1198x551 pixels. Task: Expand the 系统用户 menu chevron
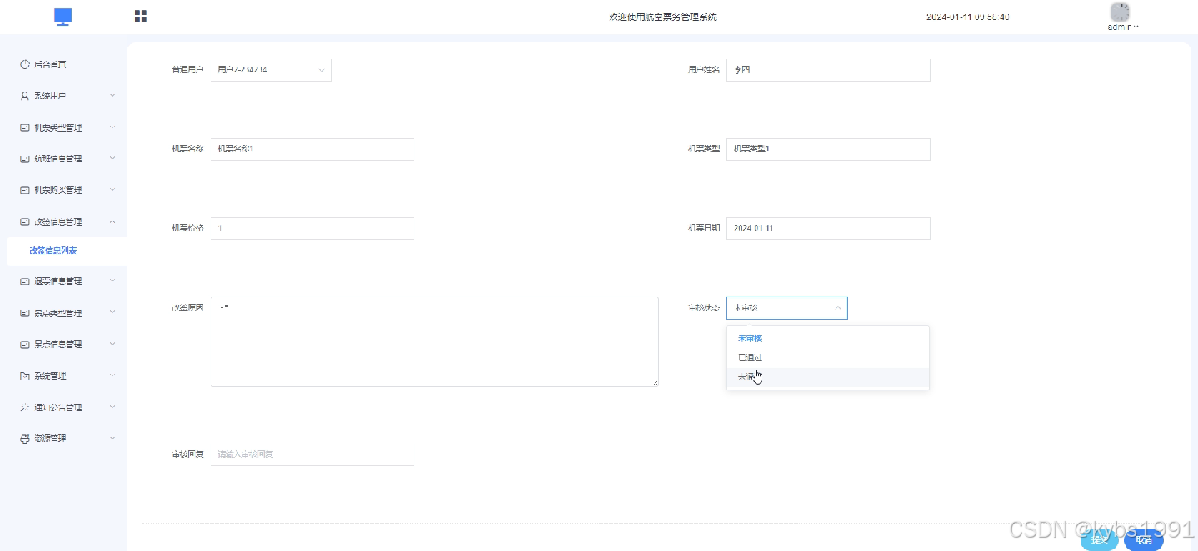112,96
